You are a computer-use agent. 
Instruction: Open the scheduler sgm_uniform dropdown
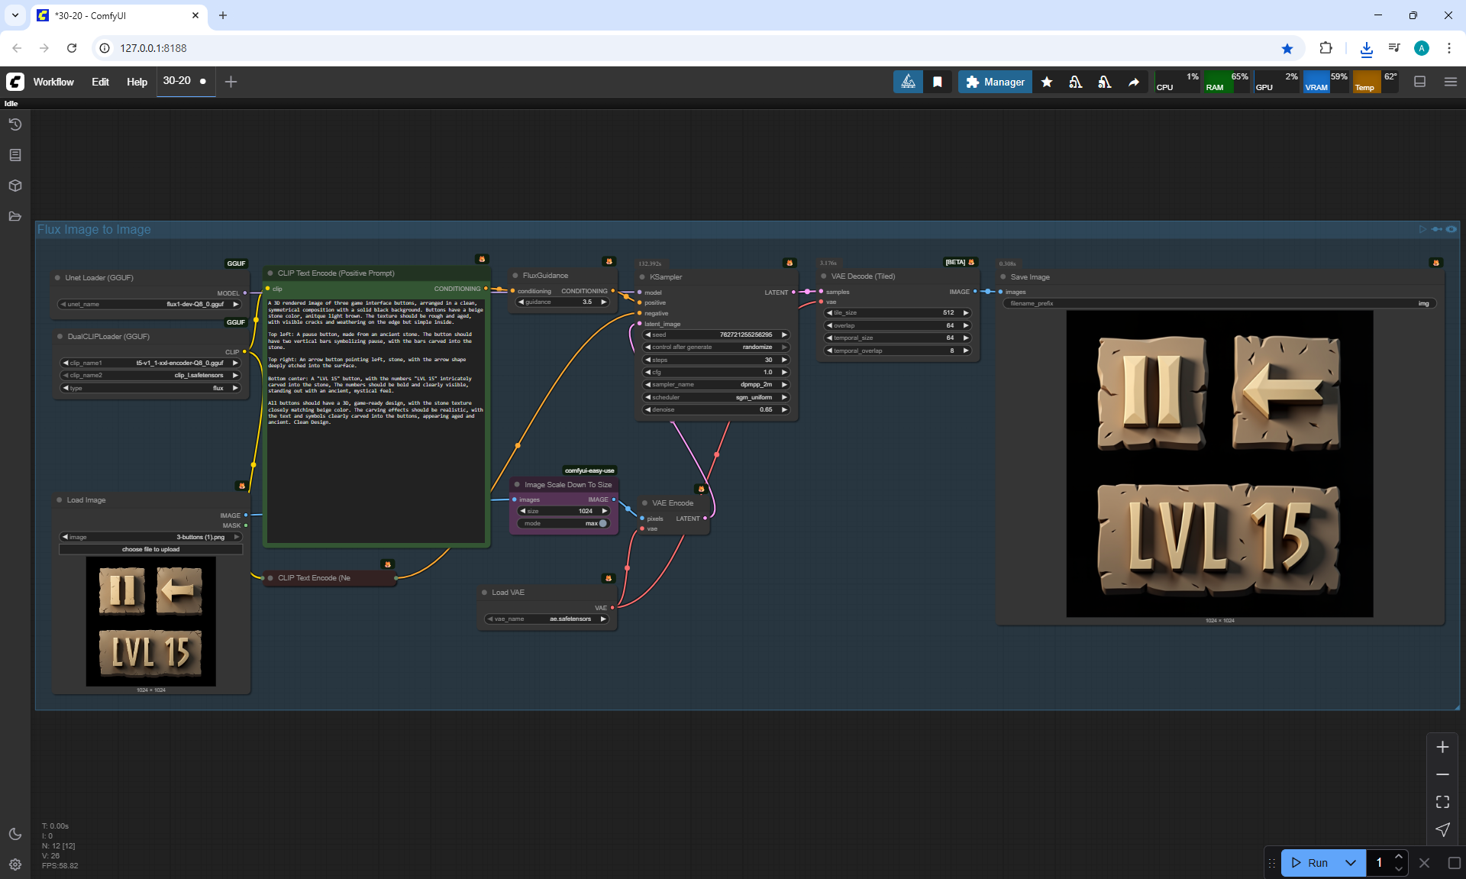[x=716, y=397]
